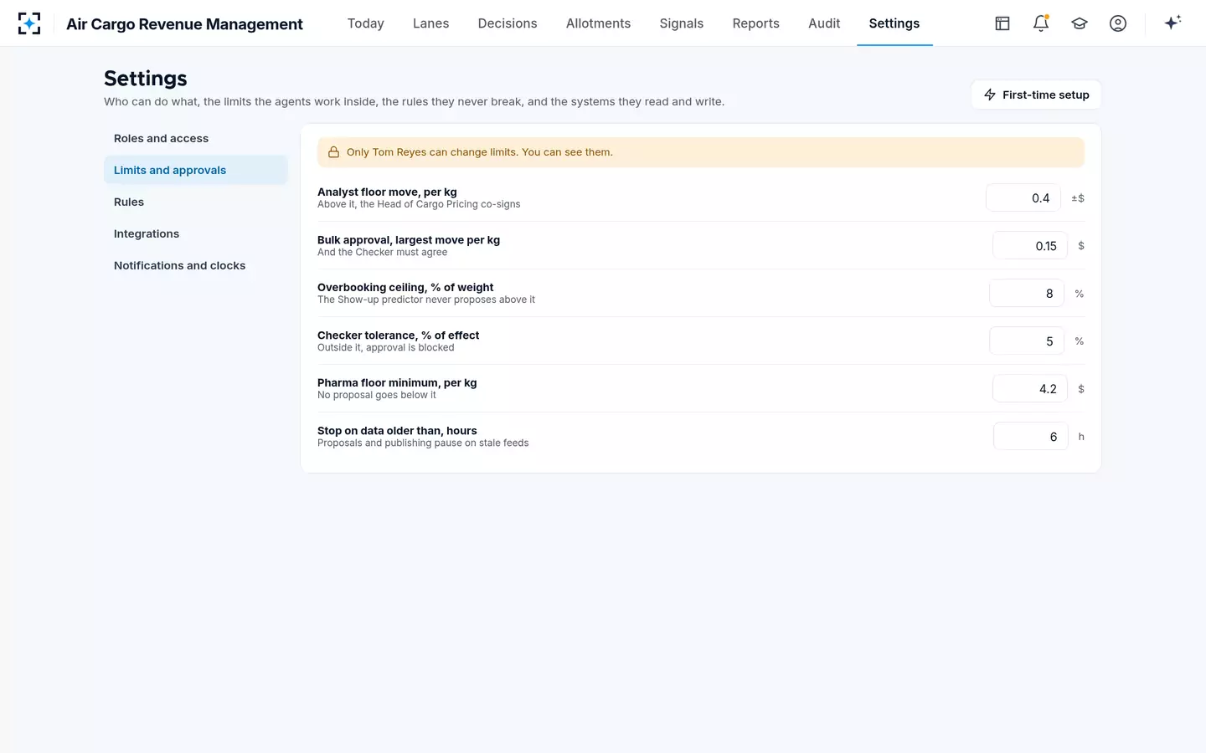
Task: Open the user profile icon
Action: point(1118,23)
